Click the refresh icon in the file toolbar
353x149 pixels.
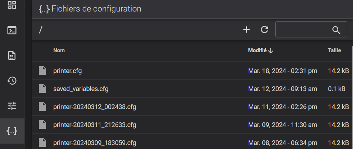click(264, 30)
